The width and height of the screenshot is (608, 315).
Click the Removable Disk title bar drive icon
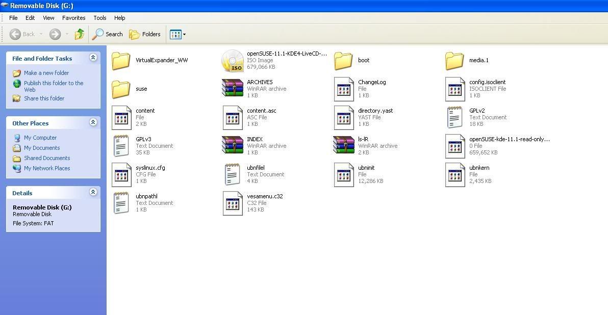(5, 6)
